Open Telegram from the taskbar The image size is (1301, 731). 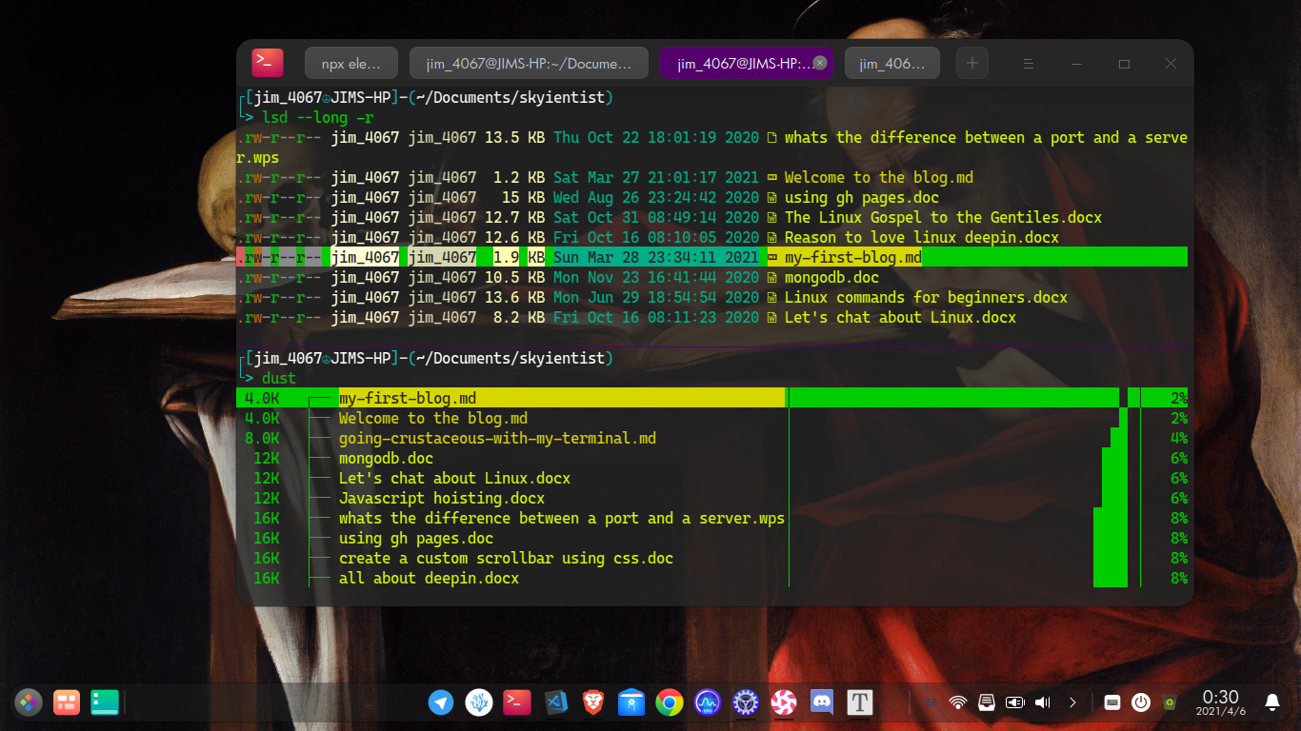tap(441, 702)
